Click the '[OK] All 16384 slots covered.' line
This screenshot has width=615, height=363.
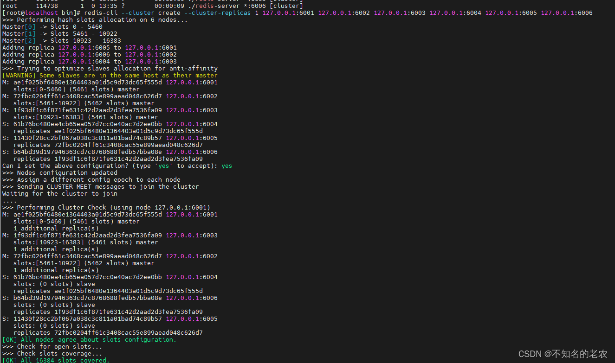pos(56,360)
